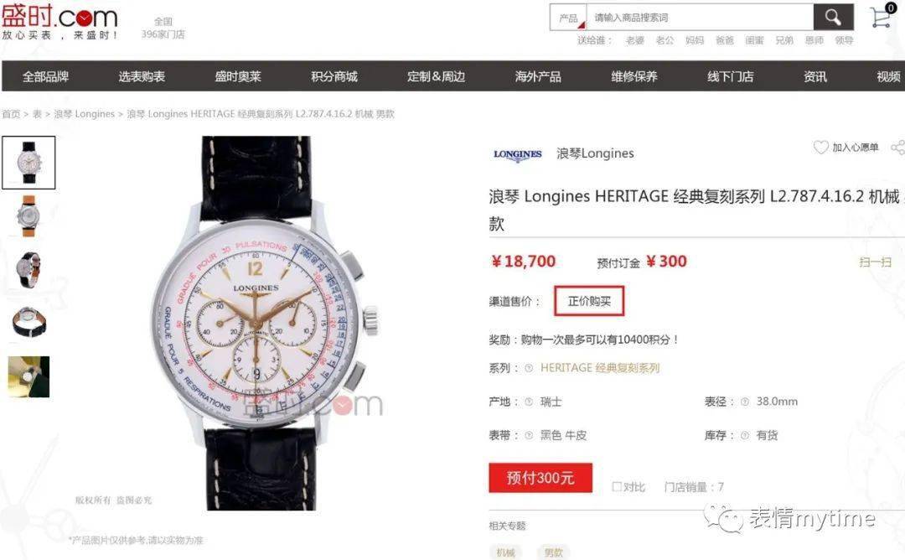Select the 正价购买 channel price option
The image size is (905, 560).
(589, 301)
